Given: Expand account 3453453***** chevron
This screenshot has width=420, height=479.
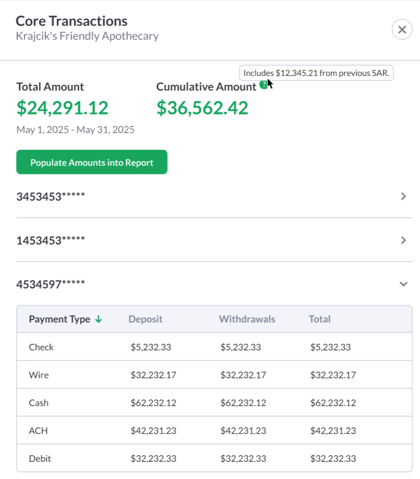Looking at the screenshot, I should [403, 197].
